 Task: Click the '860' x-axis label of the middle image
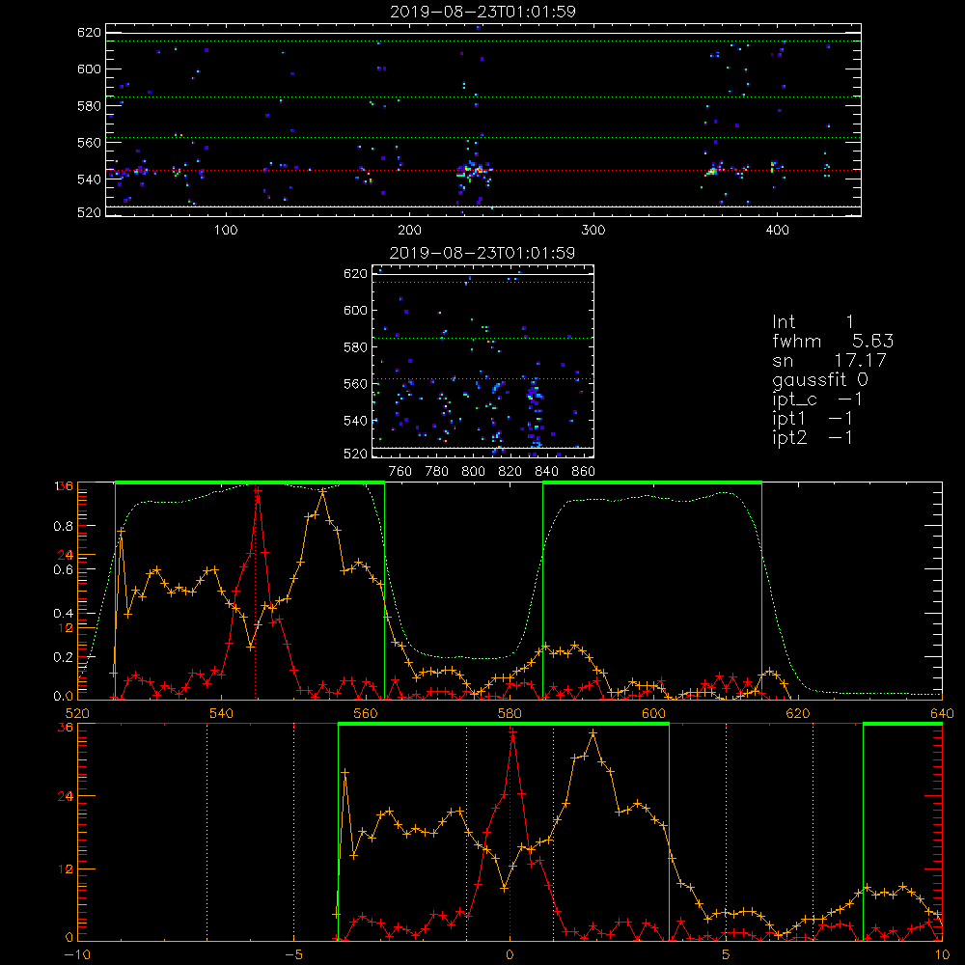(584, 472)
